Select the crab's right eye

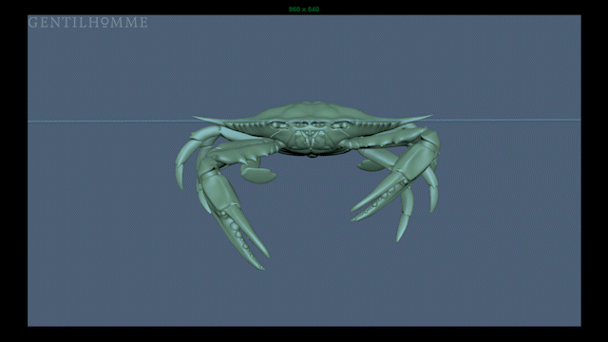(341, 124)
